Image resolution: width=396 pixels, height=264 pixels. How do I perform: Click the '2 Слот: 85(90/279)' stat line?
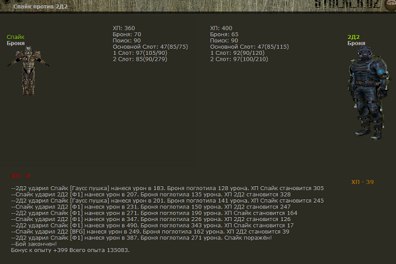141,59
